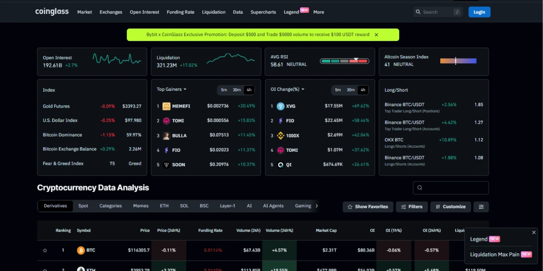
Task: Click the FIO icon in OI Change list
Action: coord(281,121)
